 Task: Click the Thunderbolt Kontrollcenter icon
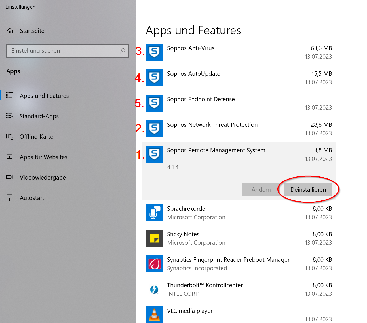[154, 289]
